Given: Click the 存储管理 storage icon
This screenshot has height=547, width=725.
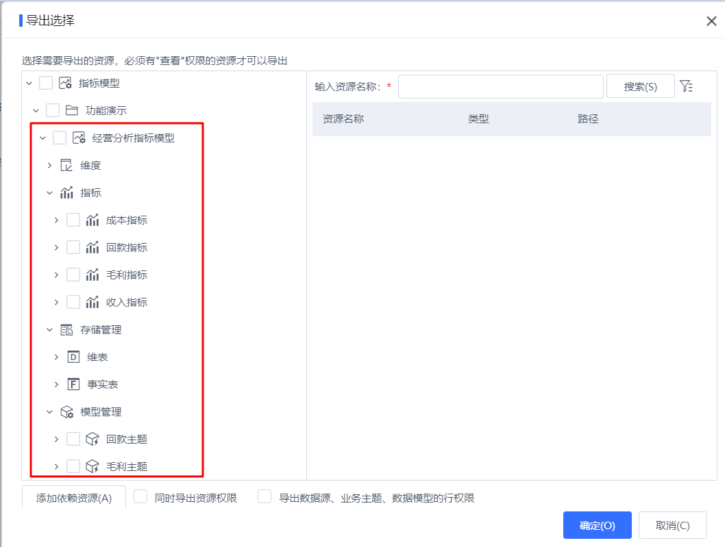Looking at the screenshot, I should [x=66, y=330].
